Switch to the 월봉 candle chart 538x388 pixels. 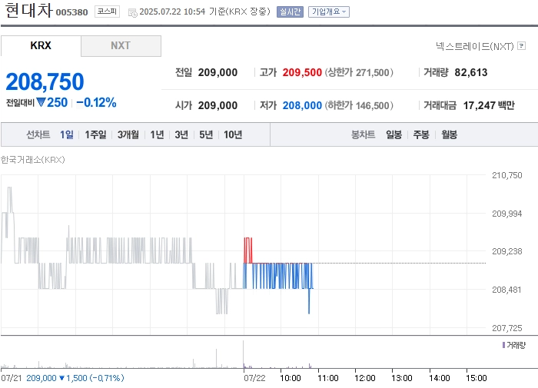[x=449, y=134]
